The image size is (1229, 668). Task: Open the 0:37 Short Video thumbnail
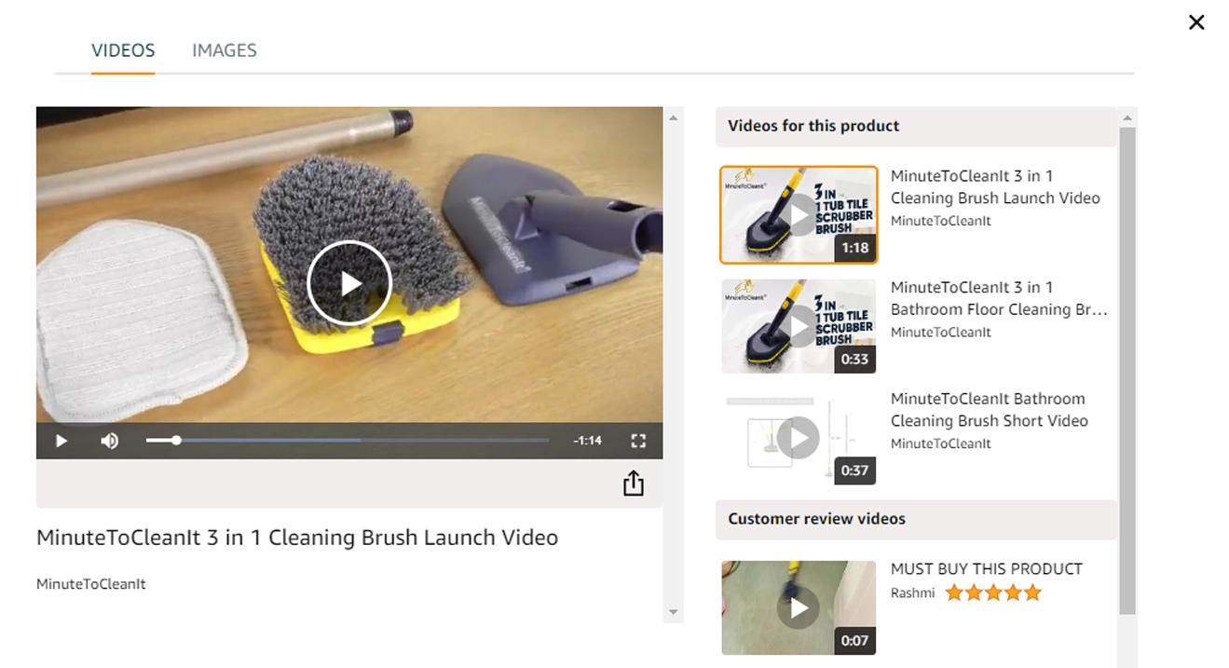pos(799,438)
